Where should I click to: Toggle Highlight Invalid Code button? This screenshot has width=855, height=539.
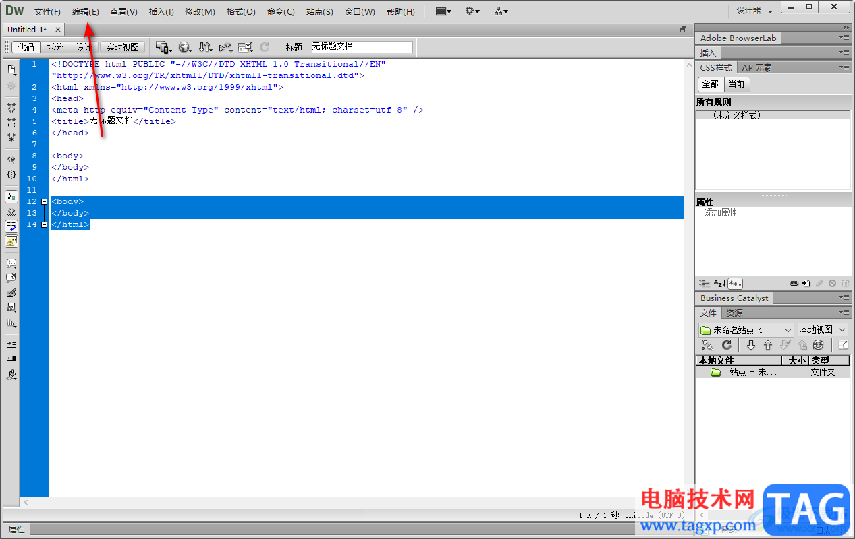[11, 212]
